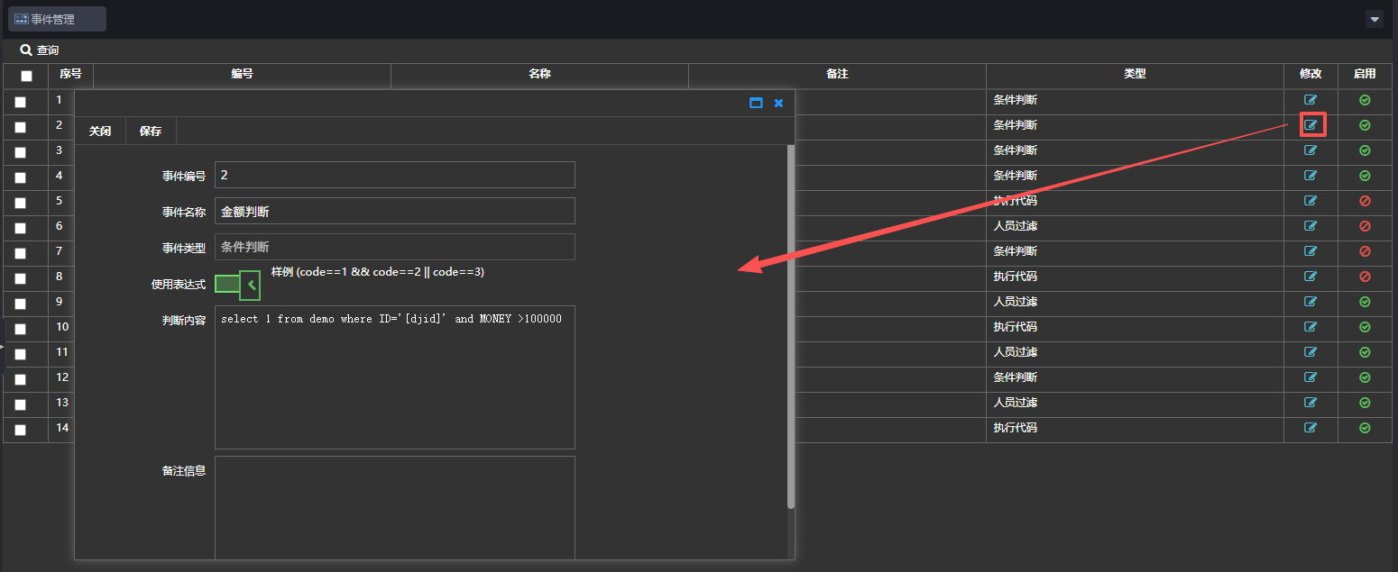Click the green enabled status icon in row 1
The height and width of the screenshot is (572, 1398).
(1365, 100)
